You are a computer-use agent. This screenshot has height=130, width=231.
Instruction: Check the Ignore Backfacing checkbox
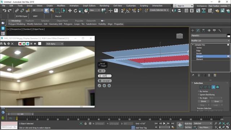coord(199,95)
